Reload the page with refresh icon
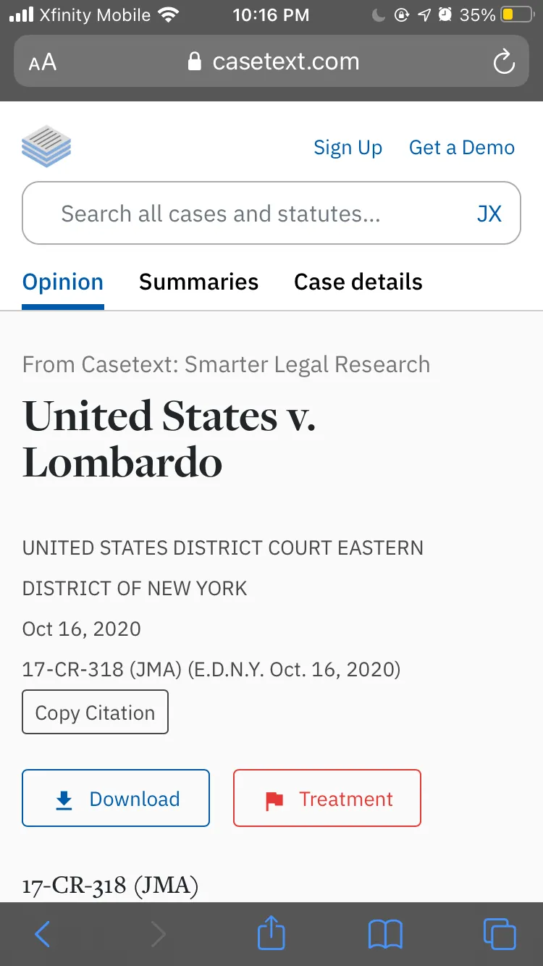Screen dimensions: 543x966 [504, 62]
